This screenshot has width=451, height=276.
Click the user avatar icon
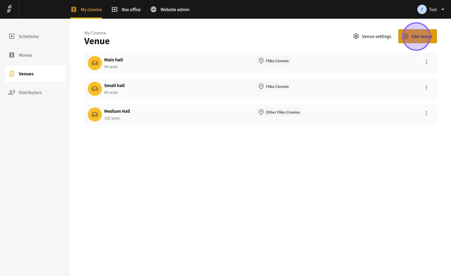click(422, 9)
